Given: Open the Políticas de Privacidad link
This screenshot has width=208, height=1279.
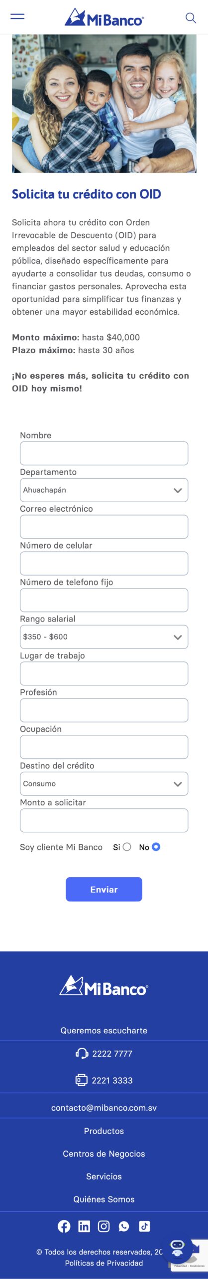Looking at the screenshot, I should (104, 1263).
